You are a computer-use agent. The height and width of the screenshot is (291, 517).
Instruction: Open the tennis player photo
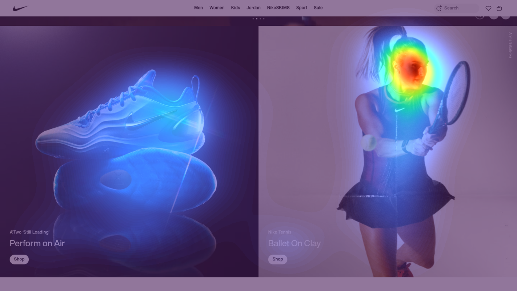pos(388,151)
